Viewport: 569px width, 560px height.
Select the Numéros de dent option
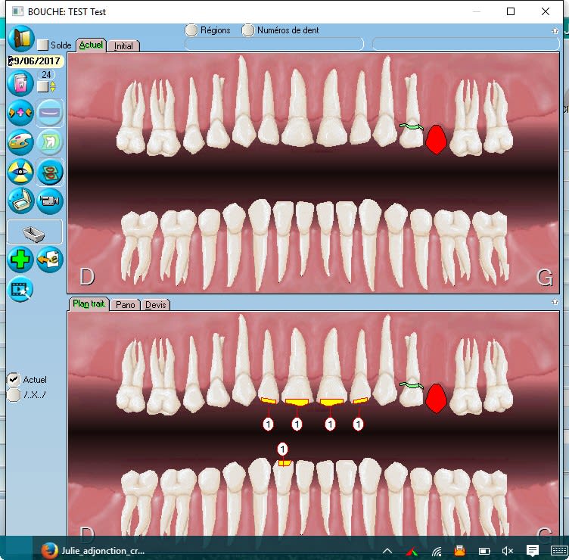point(248,30)
